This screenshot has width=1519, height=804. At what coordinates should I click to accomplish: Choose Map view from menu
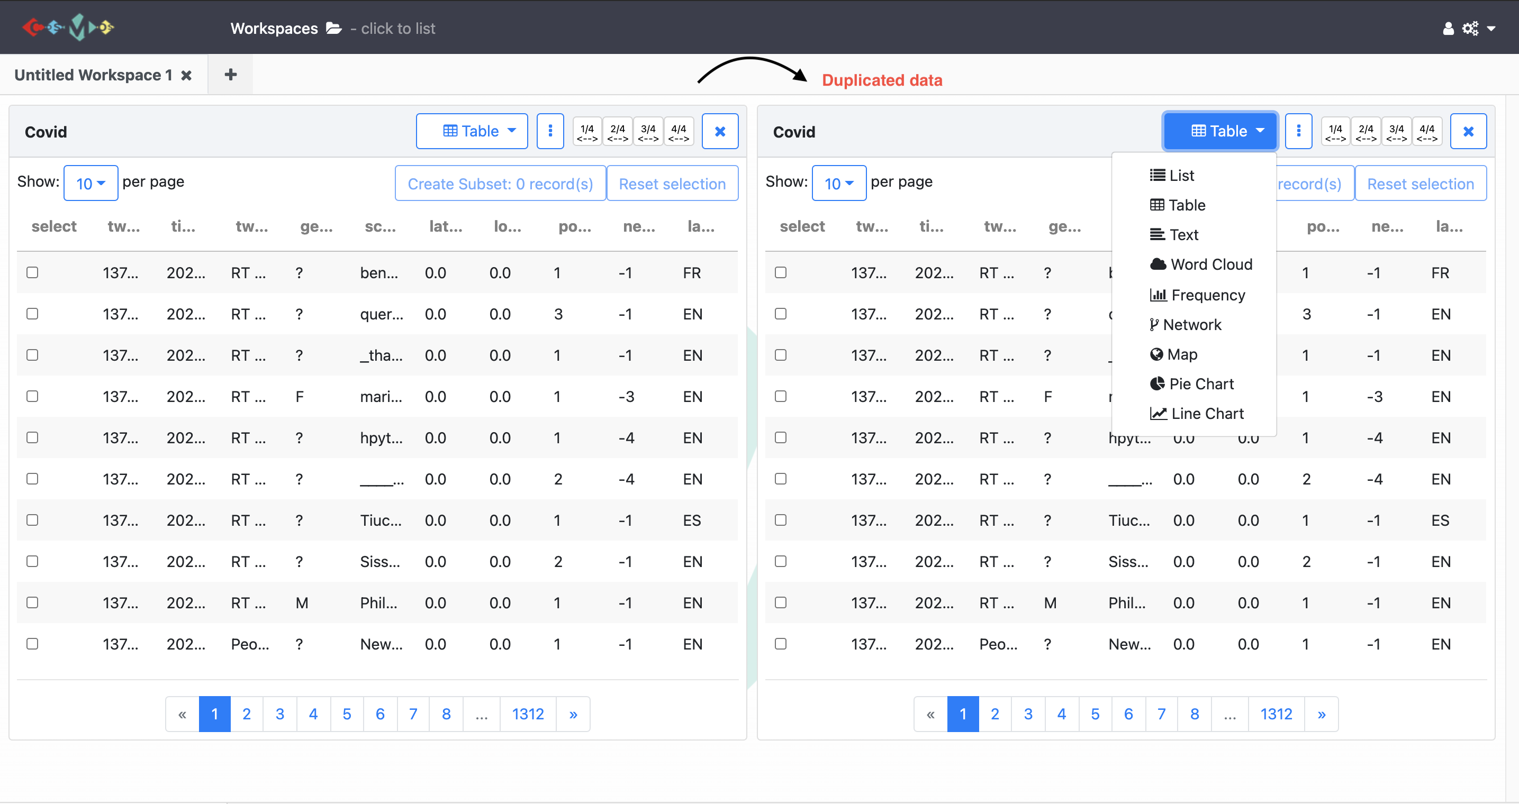click(1194, 354)
